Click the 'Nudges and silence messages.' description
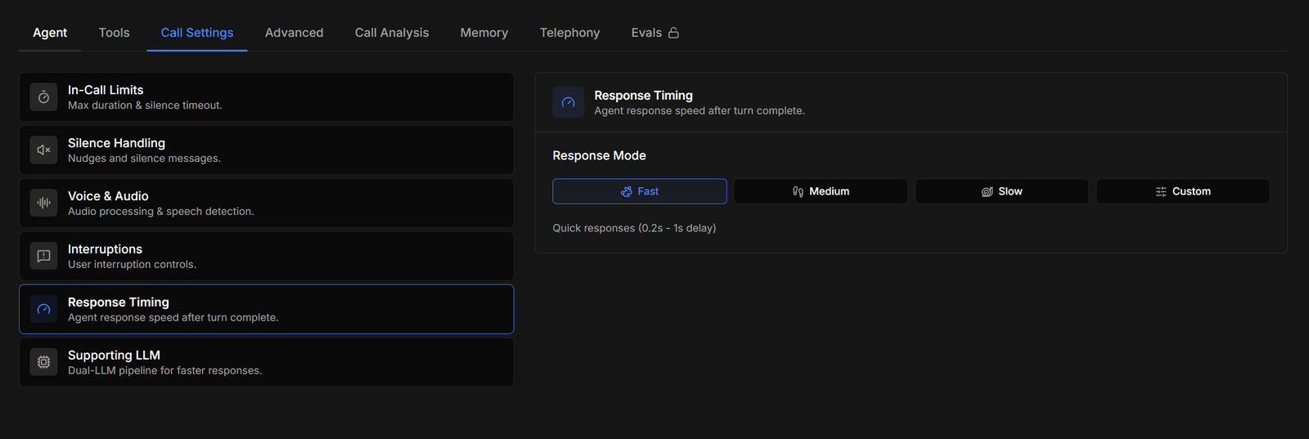 point(144,159)
